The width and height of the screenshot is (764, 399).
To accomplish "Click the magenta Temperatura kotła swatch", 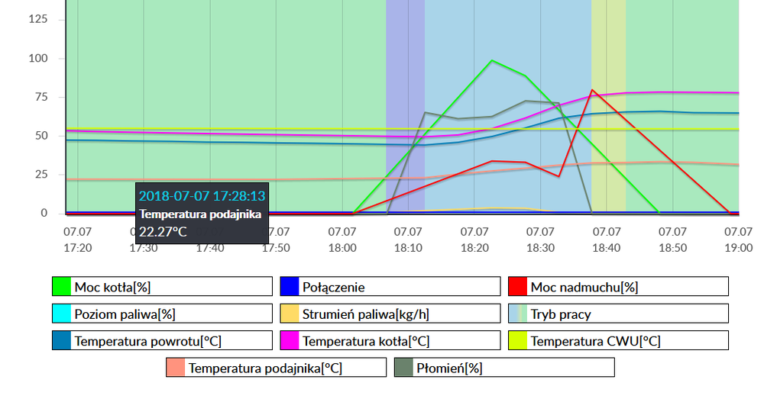I will (x=290, y=340).
